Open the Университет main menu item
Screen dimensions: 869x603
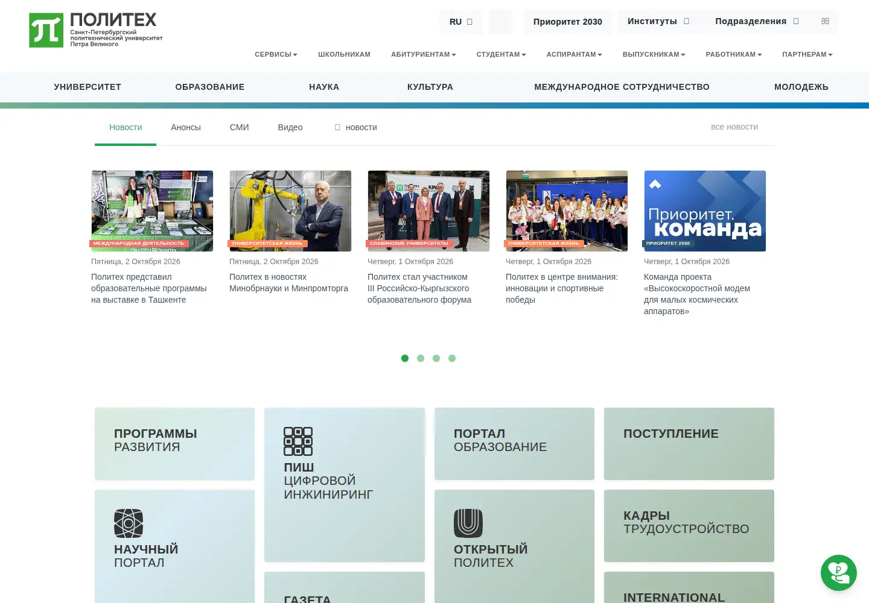coord(88,87)
